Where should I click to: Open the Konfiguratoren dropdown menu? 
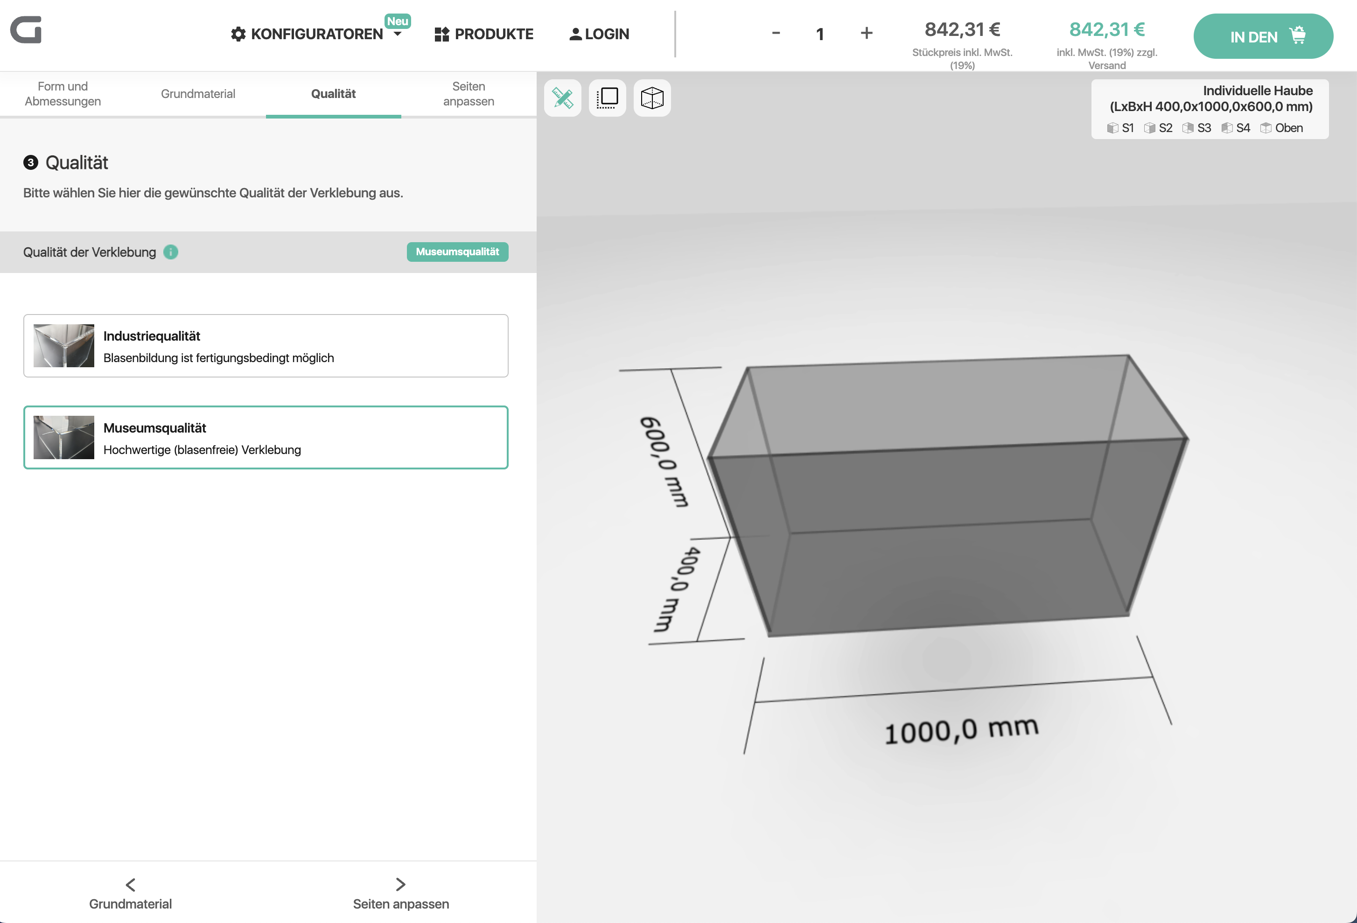pyautogui.click(x=317, y=34)
